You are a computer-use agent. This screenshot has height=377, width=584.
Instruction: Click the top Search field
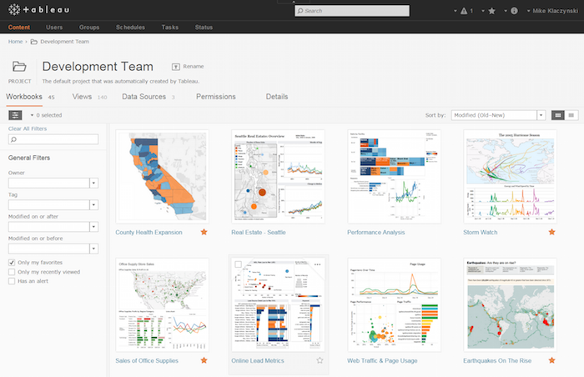click(351, 11)
